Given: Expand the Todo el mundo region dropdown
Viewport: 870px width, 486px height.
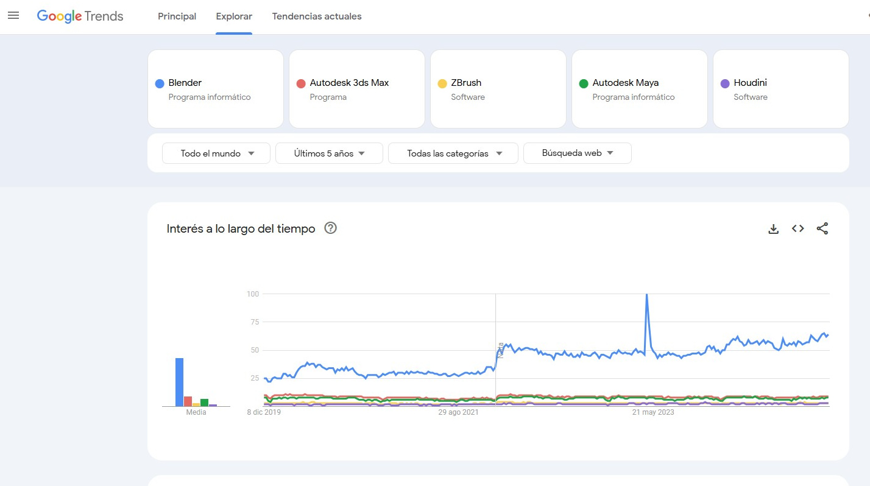Looking at the screenshot, I should 216,153.
